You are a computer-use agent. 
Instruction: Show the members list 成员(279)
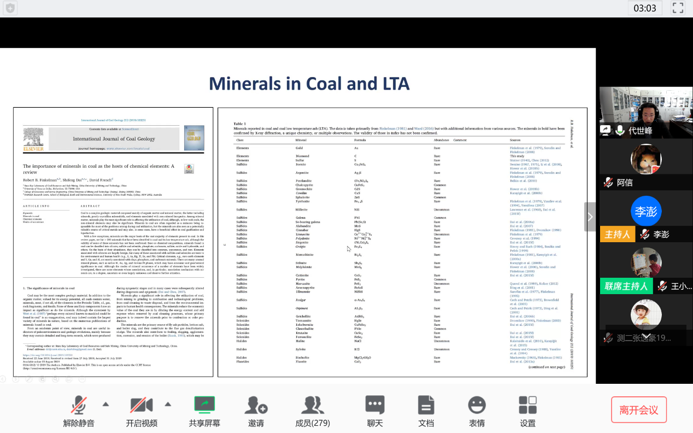click(313, 411)
